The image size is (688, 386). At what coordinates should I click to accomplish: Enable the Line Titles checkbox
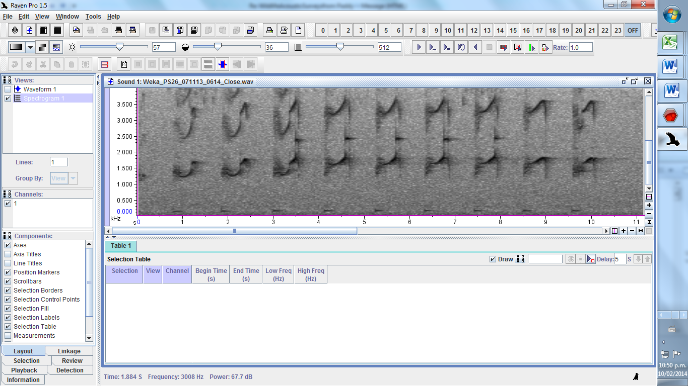click(8, 263)
